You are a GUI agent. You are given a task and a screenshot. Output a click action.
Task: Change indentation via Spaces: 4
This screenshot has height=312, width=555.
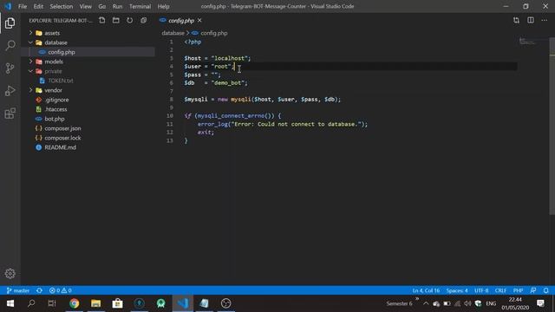pyautogui.click(x=457, y=290)
